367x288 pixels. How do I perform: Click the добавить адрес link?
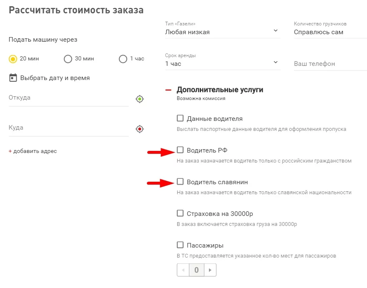pos(33,151)
